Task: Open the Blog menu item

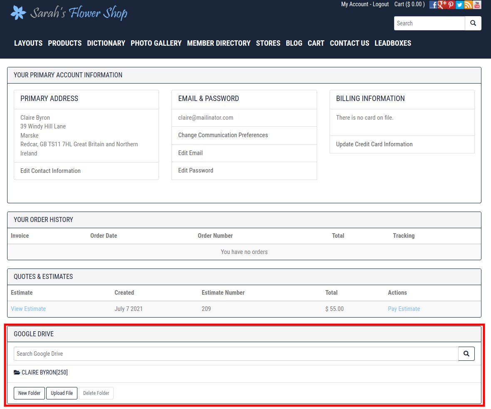Action: (294, 43)
